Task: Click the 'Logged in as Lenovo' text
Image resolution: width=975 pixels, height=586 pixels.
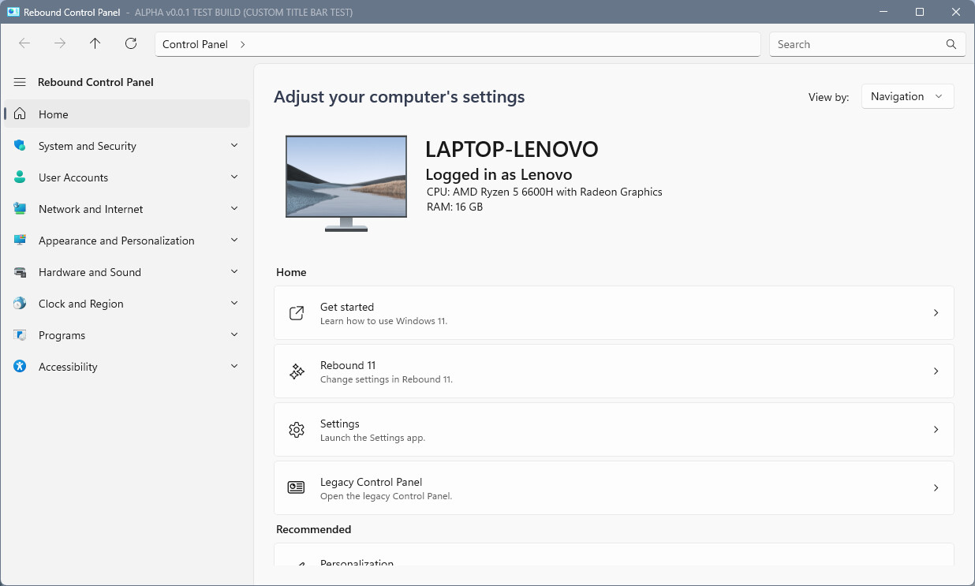Action: click(499, 174)
